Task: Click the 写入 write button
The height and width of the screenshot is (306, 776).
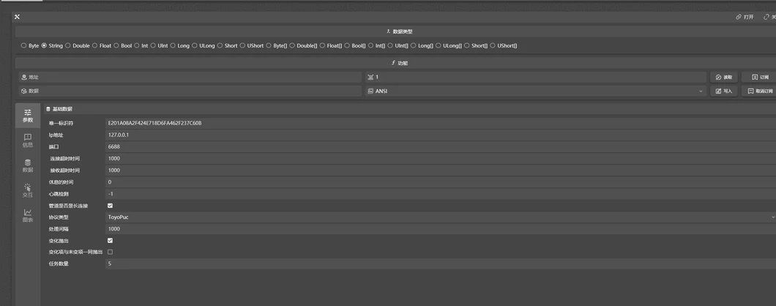Action: [x=724, y=91]
